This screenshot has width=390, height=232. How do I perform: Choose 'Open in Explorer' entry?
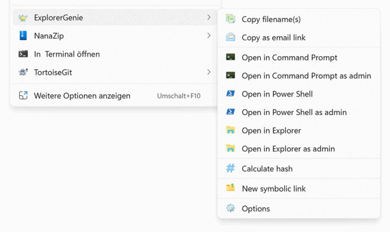pyautogui.click(x=299, y=130)
